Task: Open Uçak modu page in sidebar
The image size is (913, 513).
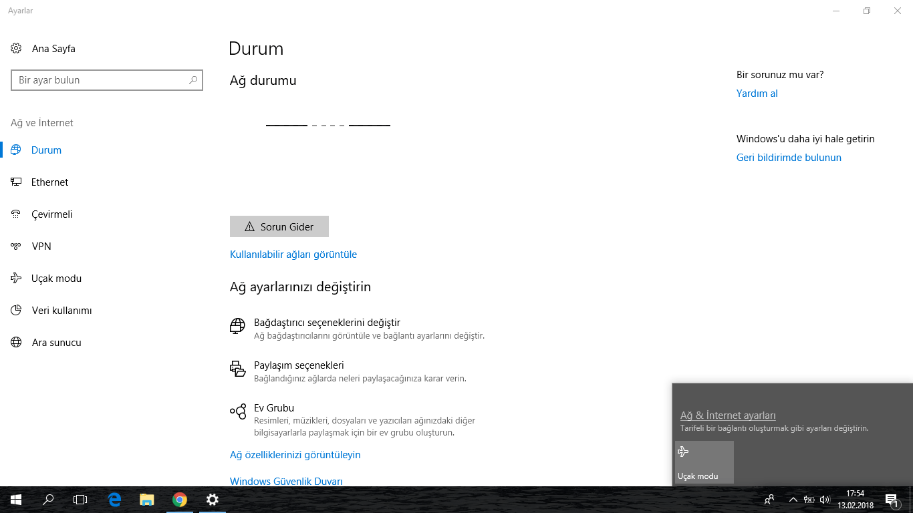Action: (55, 279)
